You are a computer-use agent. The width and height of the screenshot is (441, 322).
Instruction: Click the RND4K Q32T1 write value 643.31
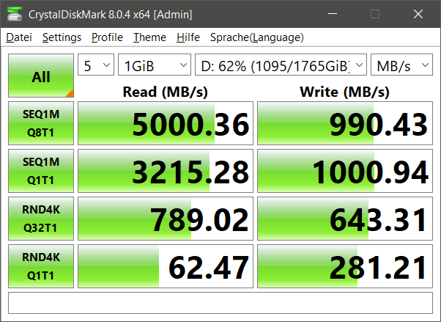(345, 219)
